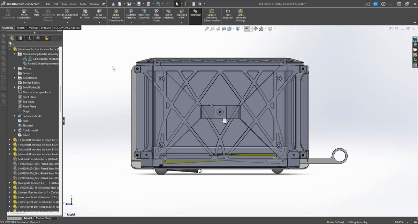Expand Surface-Extrude1 feature

(15, 116)
